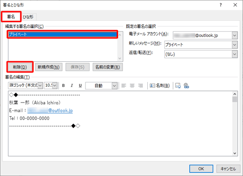Image resolution: width=243 pixels, height=176 pixels.
Task: Toggle Italic formatting in signature editor
Action: click(72, 86)
